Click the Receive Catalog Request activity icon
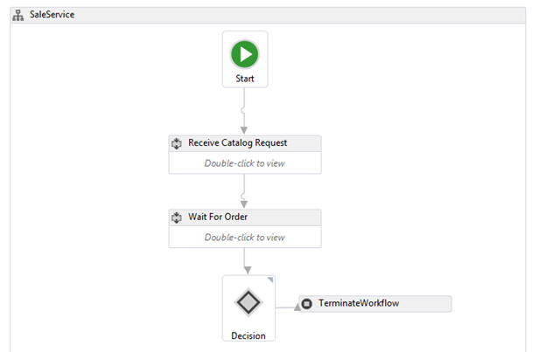The width and height of the screenshot is (546, 352). click(x=177, y=143)
